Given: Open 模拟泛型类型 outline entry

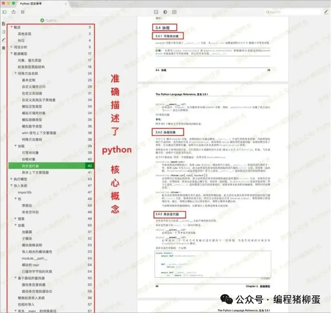Looking at the screenshot, I should click(x=32, y=106).
